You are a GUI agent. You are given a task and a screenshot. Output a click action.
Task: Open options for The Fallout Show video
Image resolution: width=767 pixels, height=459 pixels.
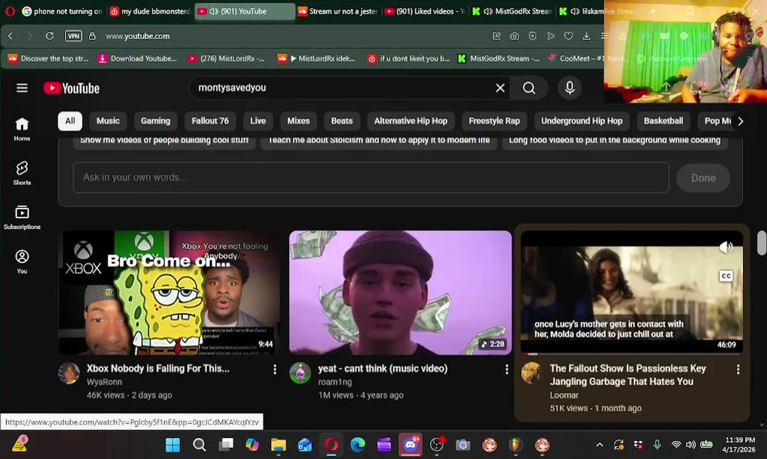738,369
